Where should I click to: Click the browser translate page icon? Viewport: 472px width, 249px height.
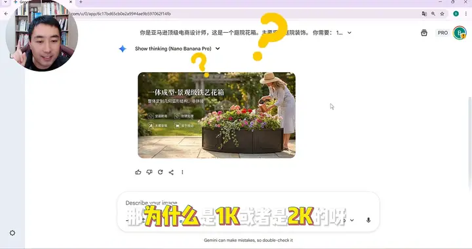click(424, 14)
